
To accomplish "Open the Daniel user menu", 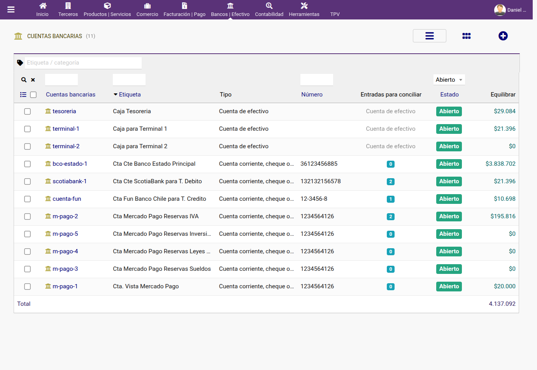I will coord(516,10).
